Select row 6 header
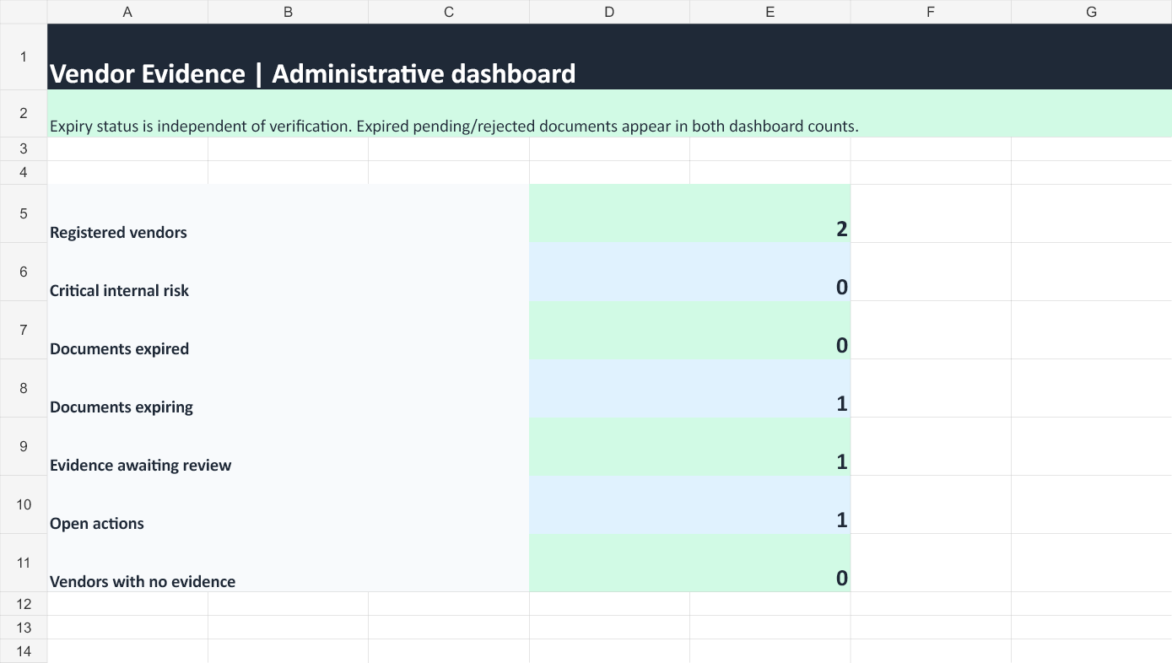Image resolution: width=1172 pixels, height=663 pixels. click(24, 272)
